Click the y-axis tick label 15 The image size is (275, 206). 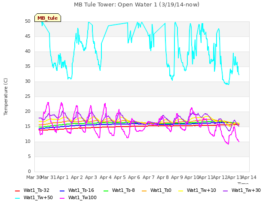coord(27,127)
